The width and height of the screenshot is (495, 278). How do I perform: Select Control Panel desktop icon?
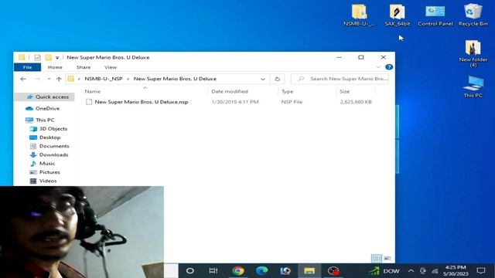(x=435, y=15)
